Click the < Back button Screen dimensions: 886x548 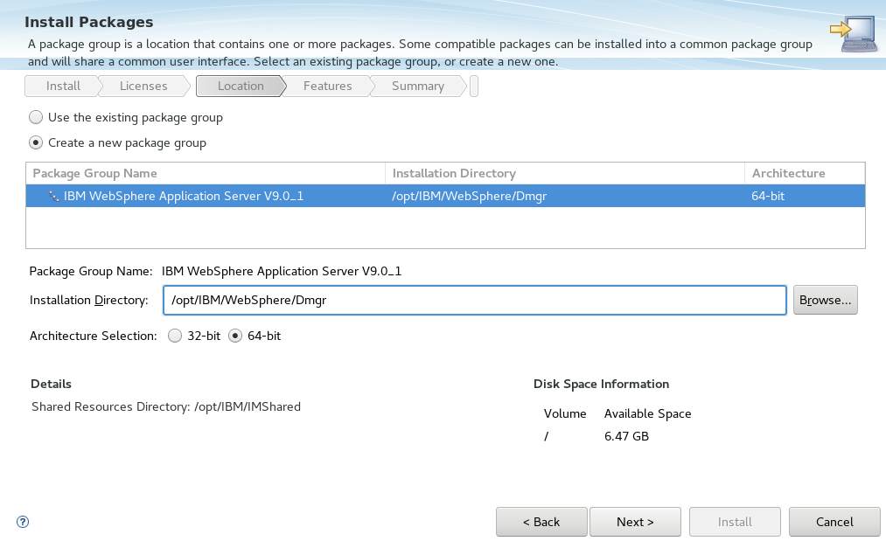(x=541, y=522)
